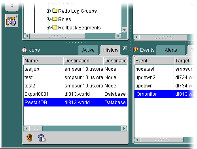Click Database type cell of RestartDB
The image size is (197, 149).
coord(115,103)
